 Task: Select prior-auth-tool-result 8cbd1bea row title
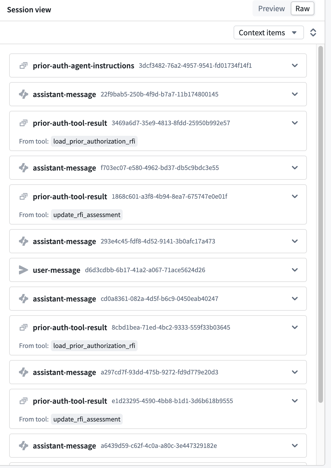tap(70, 328)
